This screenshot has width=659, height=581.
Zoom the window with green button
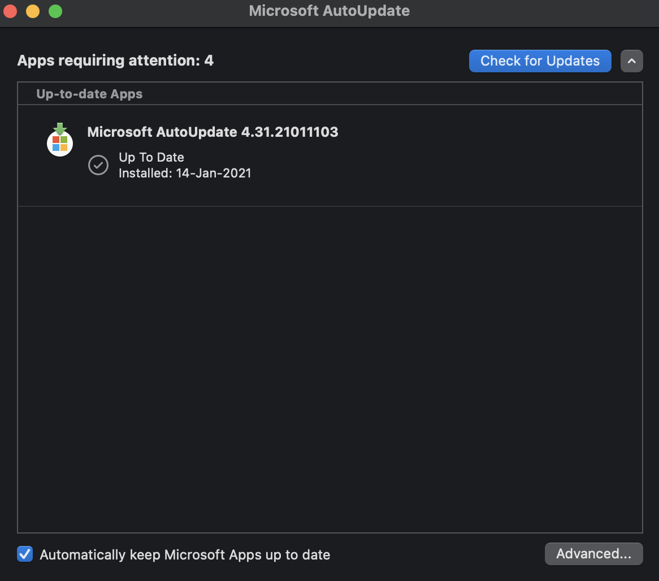pyautogui.click(x=55, y=11)
